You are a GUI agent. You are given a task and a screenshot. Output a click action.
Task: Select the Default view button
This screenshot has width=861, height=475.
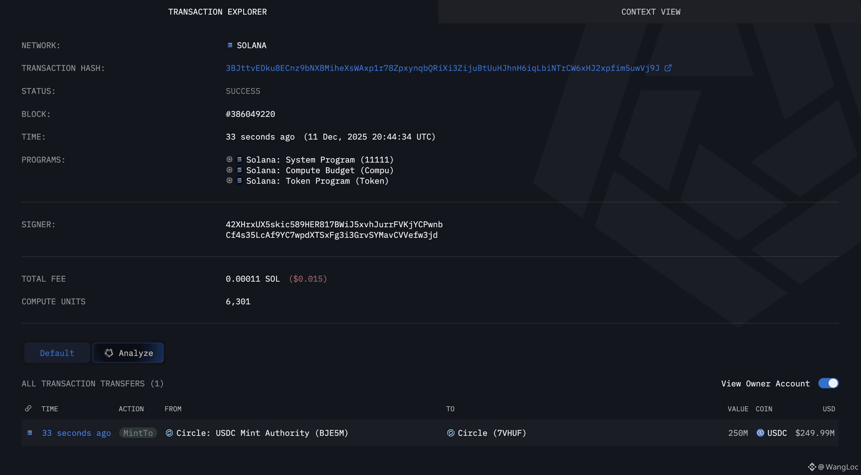(57, 353)
